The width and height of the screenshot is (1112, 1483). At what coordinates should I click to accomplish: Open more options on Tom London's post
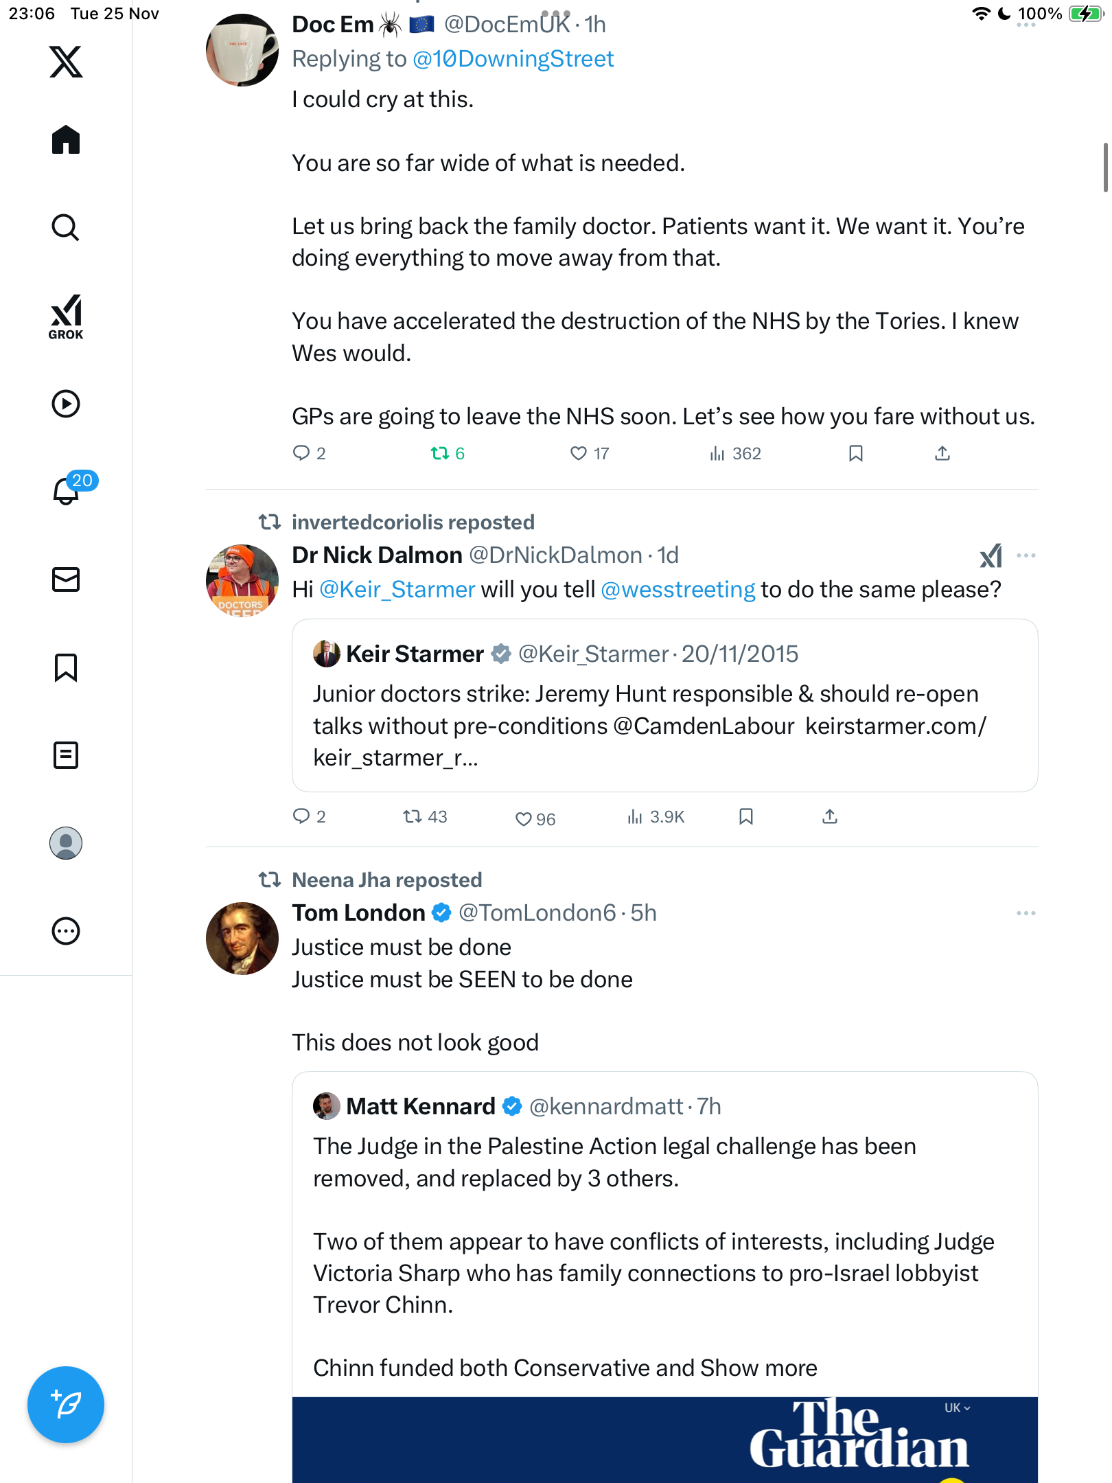[1026, 913]
